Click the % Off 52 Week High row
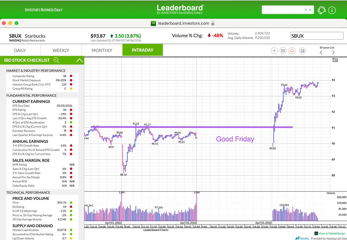This screenshot has width=347, height=240. pos(42,211)
